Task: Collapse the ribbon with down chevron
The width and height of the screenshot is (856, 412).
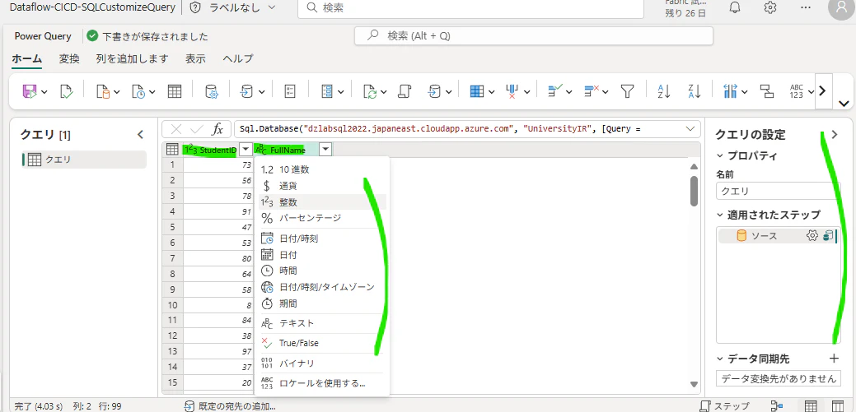Action: click(x=844, y=103)
